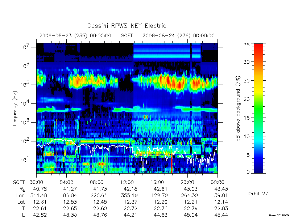
Task: Click the time axis label 20:00
Action: point(187,182)
